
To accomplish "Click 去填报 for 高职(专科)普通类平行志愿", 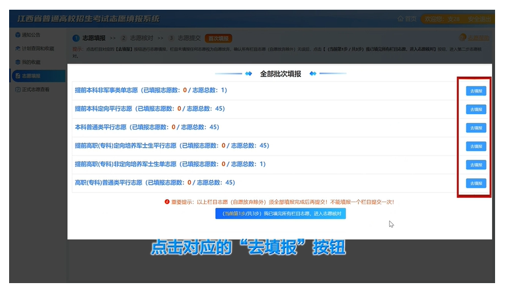I will point(476,183).
